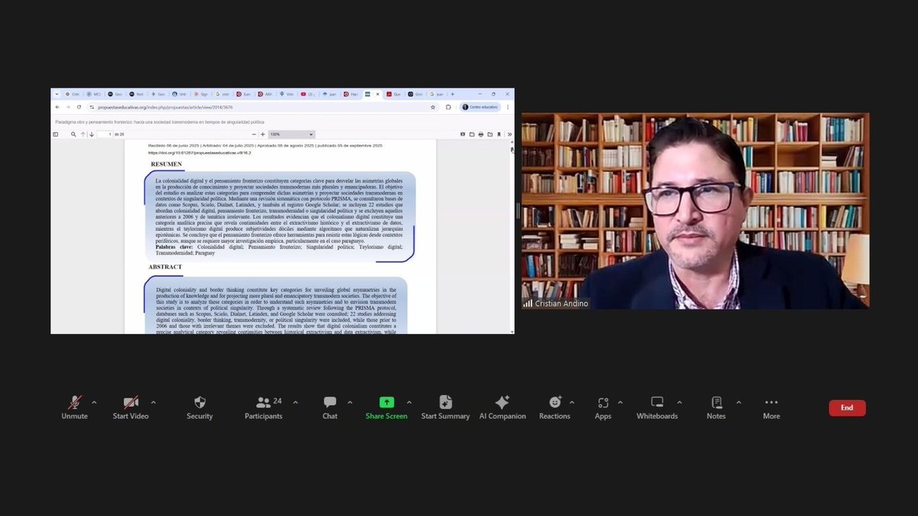Image resolution: width=918 pixels, height=516 pixels.
Task: Click the Centro educativo profile button
Action: click(x=480, y=107)
